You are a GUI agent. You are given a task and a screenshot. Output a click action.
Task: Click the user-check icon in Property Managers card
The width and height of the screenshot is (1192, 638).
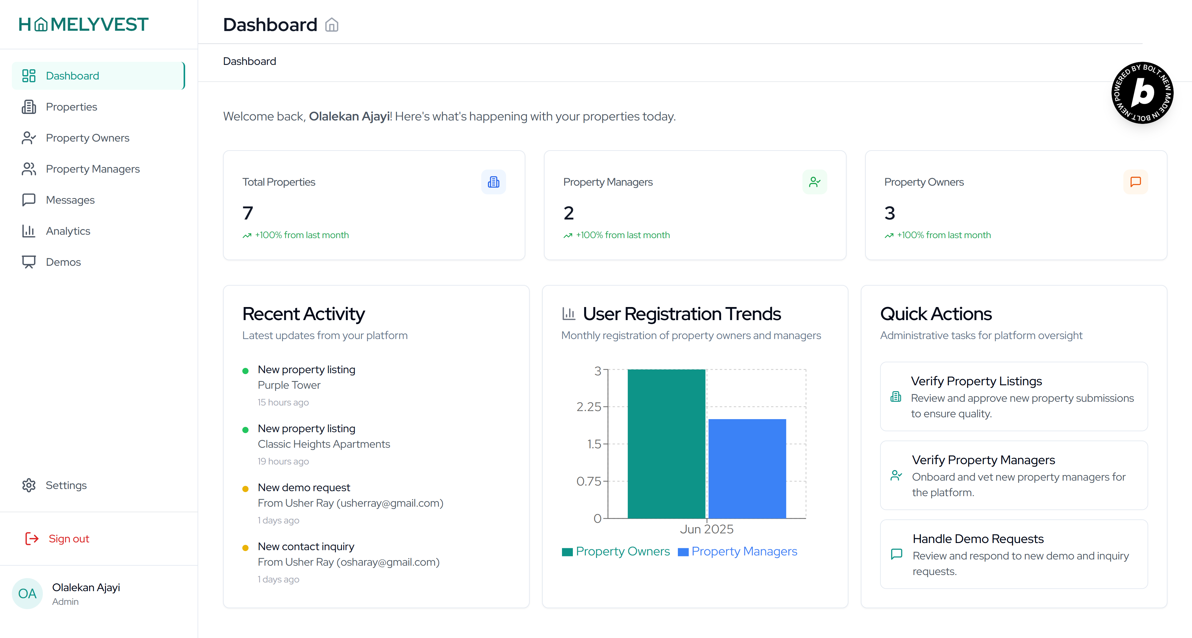click(815, 182)
